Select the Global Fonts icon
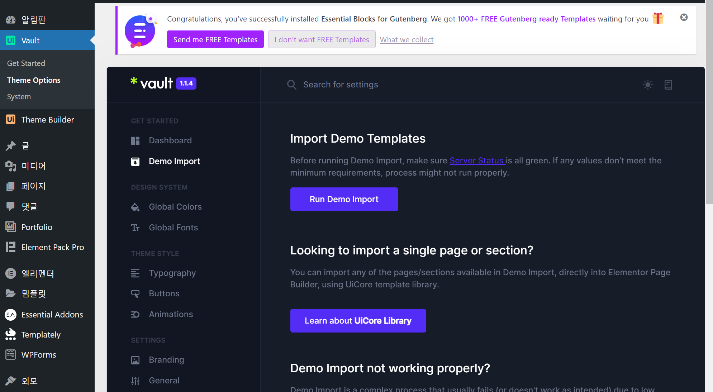The width and height of the screenshot is (713, 392). pyautogui.click(x=135, y=228)
